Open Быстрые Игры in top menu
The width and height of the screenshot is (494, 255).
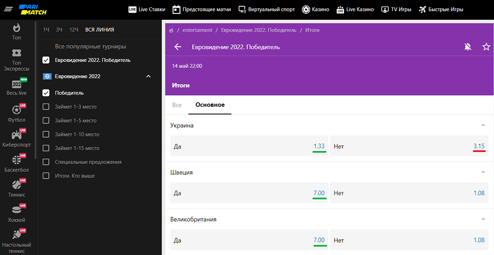click(x=441, y=10)
